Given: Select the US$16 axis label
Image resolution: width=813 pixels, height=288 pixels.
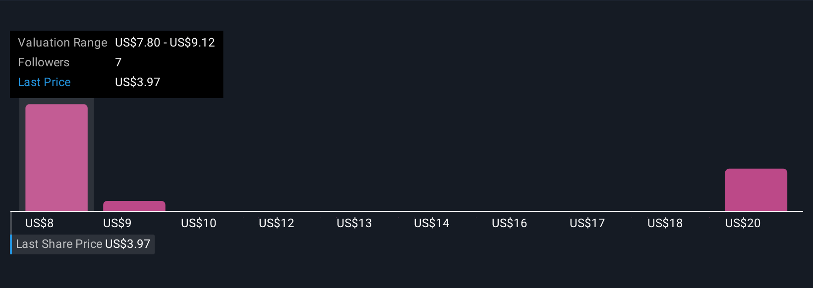Looking at the screenshot, I should 510,223.
